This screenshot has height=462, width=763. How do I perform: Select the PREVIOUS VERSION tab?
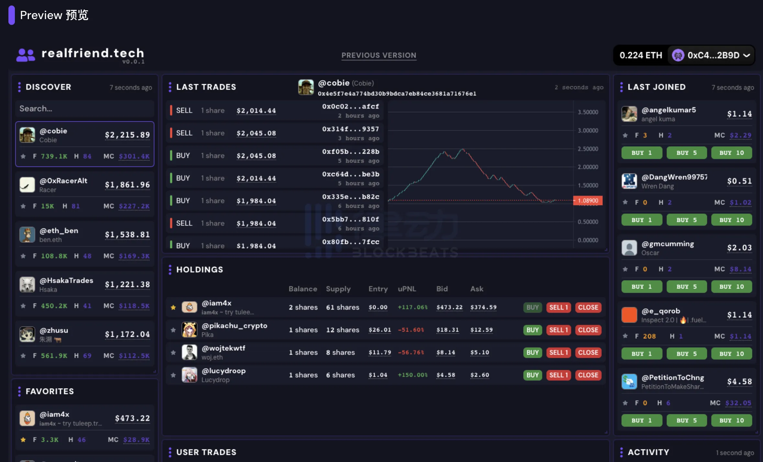(379, 54)
